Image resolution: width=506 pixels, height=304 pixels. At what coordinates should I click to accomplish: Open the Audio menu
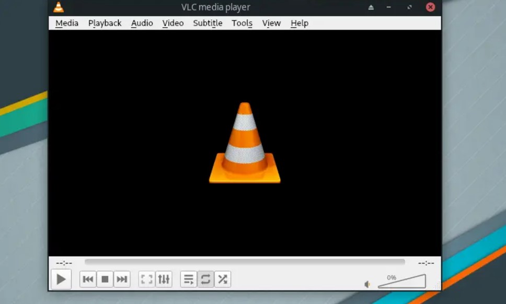pos(142,23)
